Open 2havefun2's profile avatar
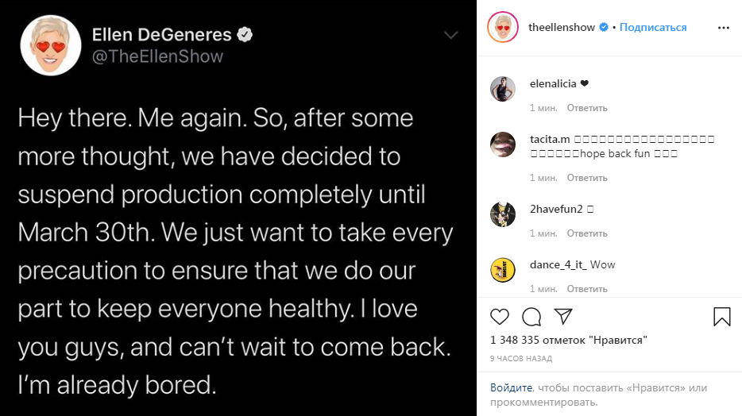 click(x=503, y=214)
